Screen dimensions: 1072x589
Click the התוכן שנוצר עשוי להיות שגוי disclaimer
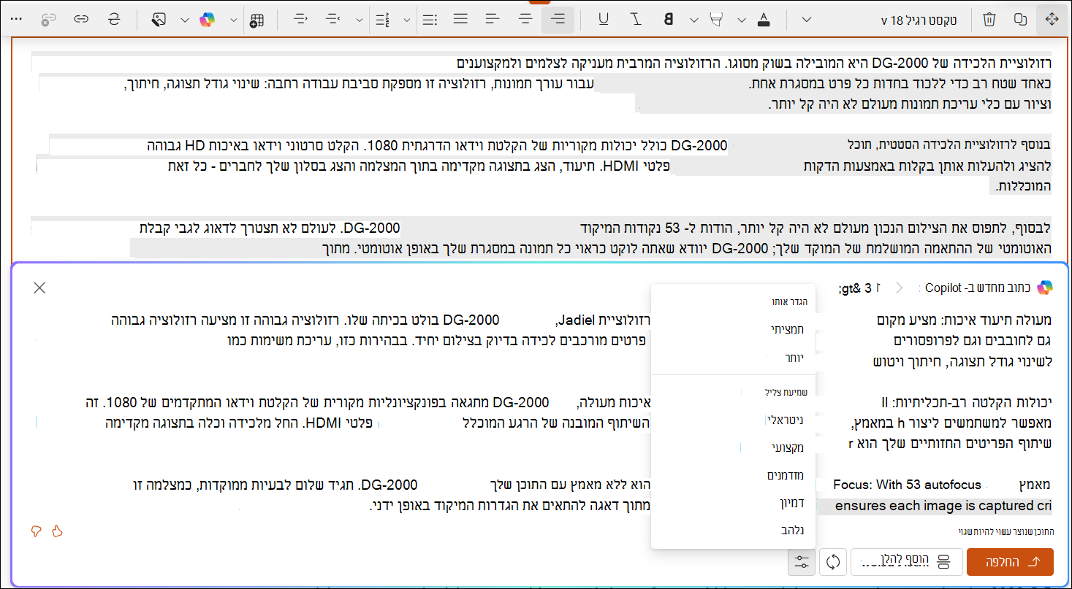[1006, 531]
